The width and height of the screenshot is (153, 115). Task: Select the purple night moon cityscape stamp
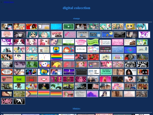click(x=69, y=72)
